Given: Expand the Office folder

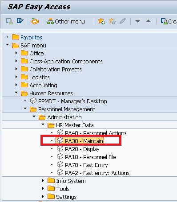Looking at the screenshot, I should pos(16,53).
